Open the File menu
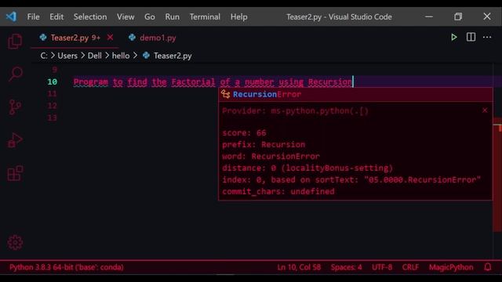 tap(33, 16)
